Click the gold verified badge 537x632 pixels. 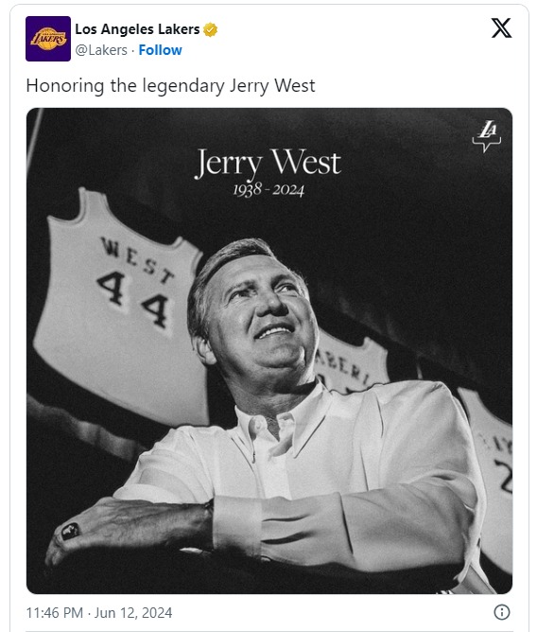click(210, 30)
